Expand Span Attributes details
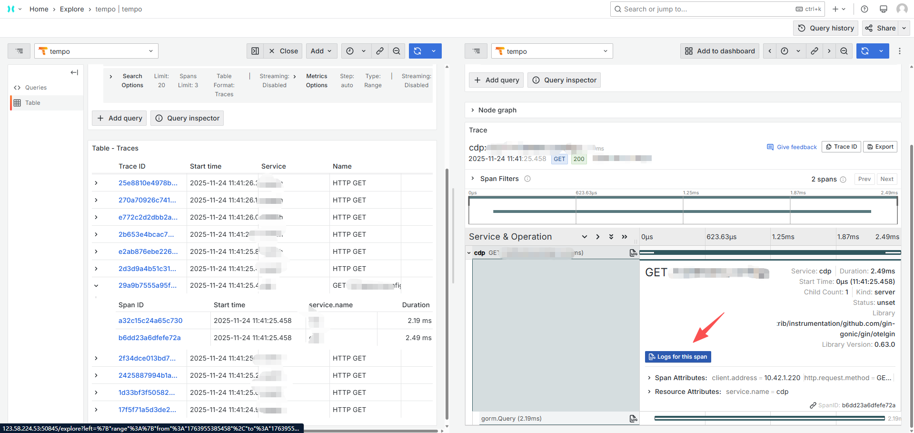 click(649, 378)
